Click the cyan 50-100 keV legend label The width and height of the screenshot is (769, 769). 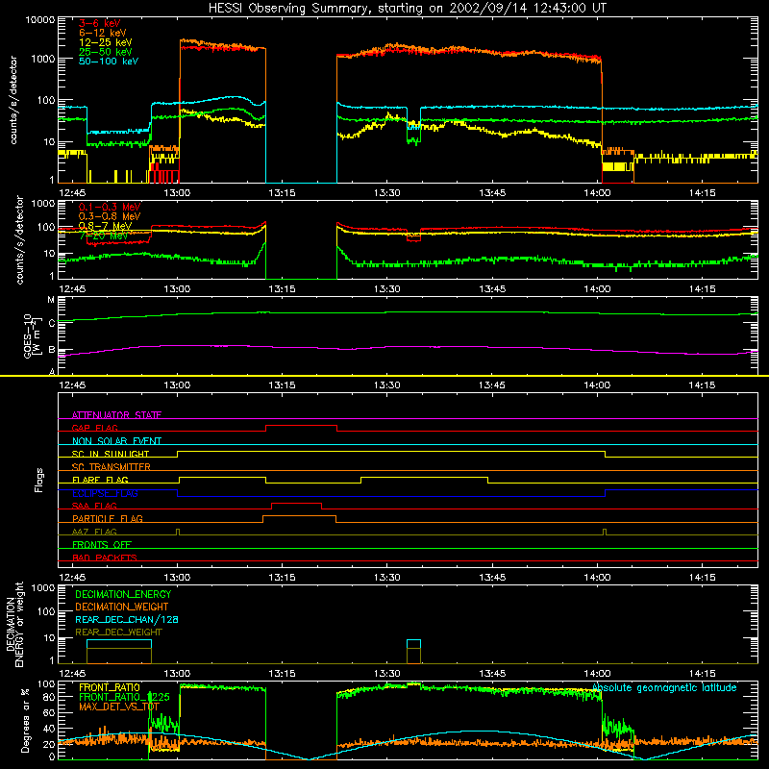tap(109, 62)
